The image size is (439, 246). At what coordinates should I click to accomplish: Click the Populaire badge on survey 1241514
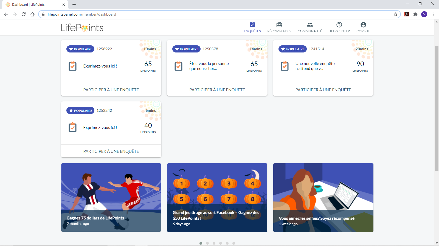click(x=292, y=49)
